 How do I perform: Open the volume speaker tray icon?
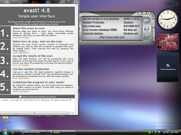click(x=167, y=132)
